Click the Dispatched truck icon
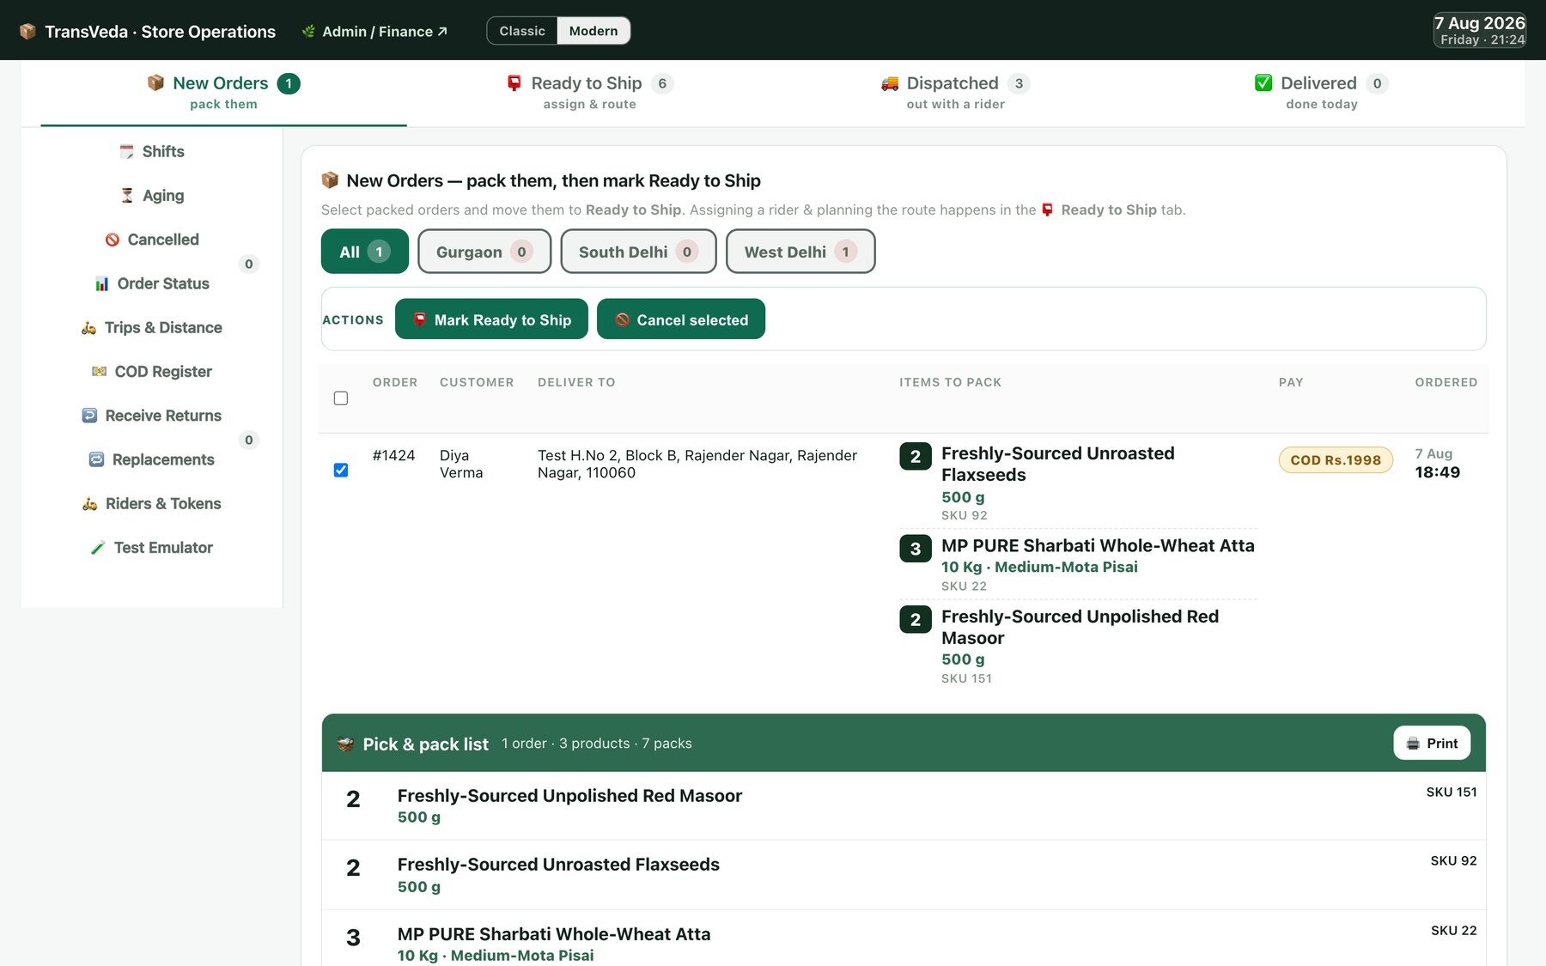The image size is (1546, 966). (890, 83)
